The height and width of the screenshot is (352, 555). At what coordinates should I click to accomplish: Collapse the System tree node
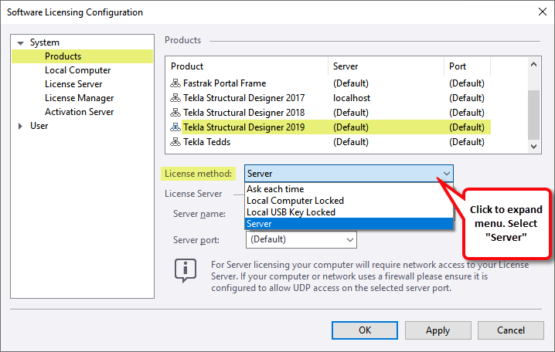[20, 42]
